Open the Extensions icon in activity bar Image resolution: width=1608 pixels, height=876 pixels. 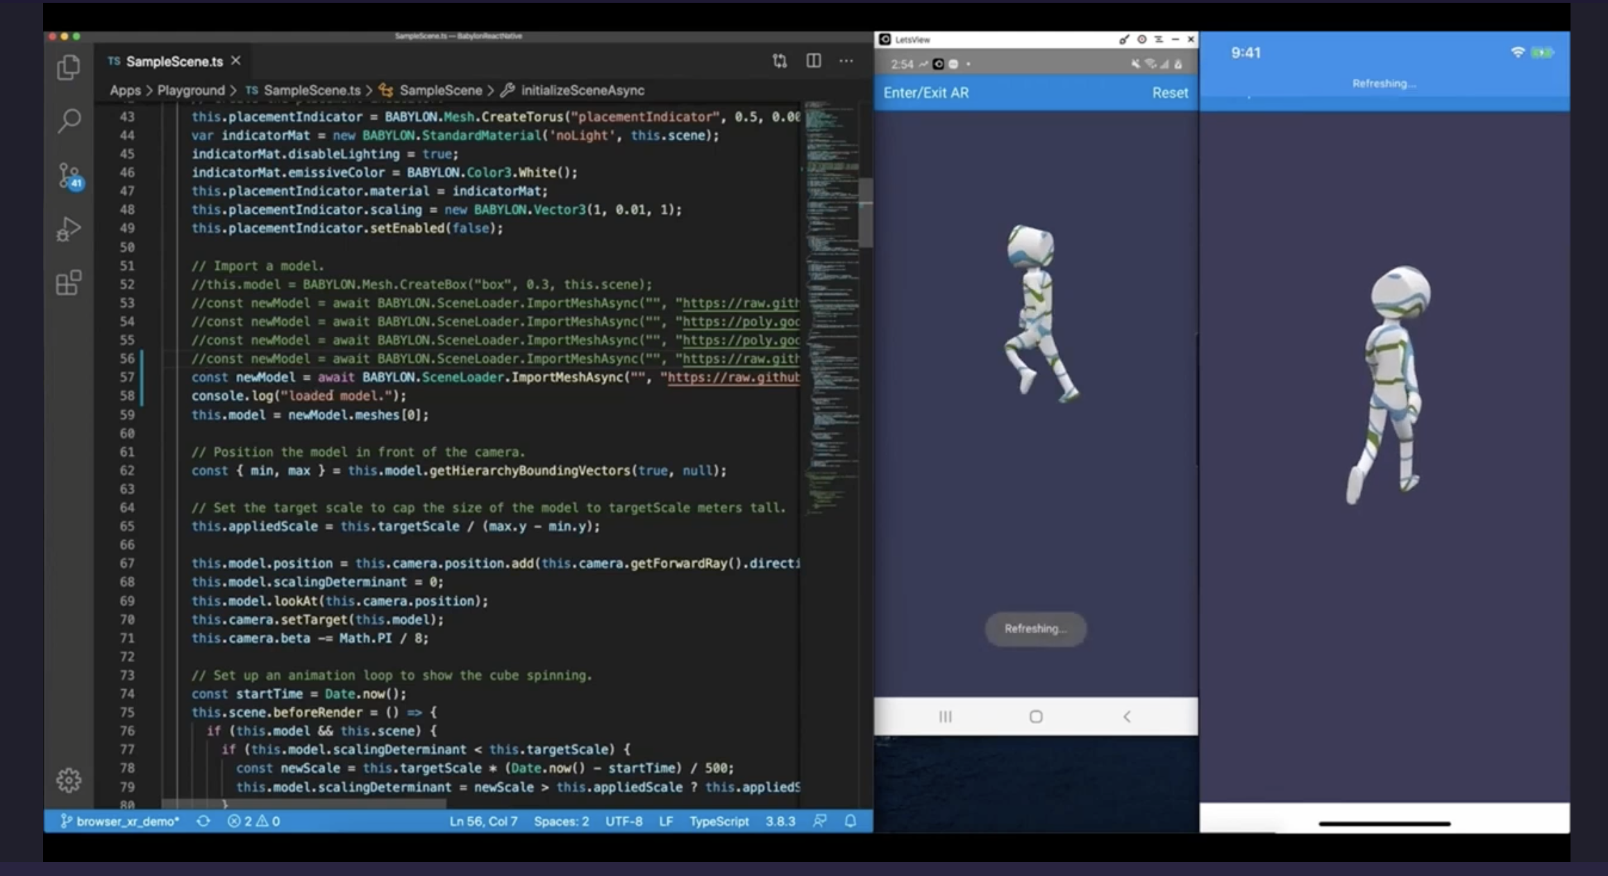(x=68, y=283)
